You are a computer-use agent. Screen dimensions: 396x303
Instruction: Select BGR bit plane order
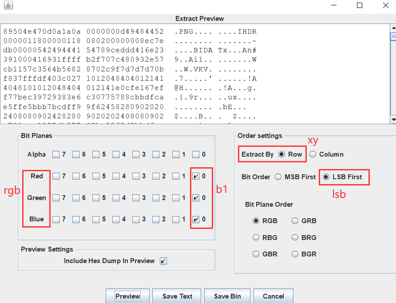(295, 254)
